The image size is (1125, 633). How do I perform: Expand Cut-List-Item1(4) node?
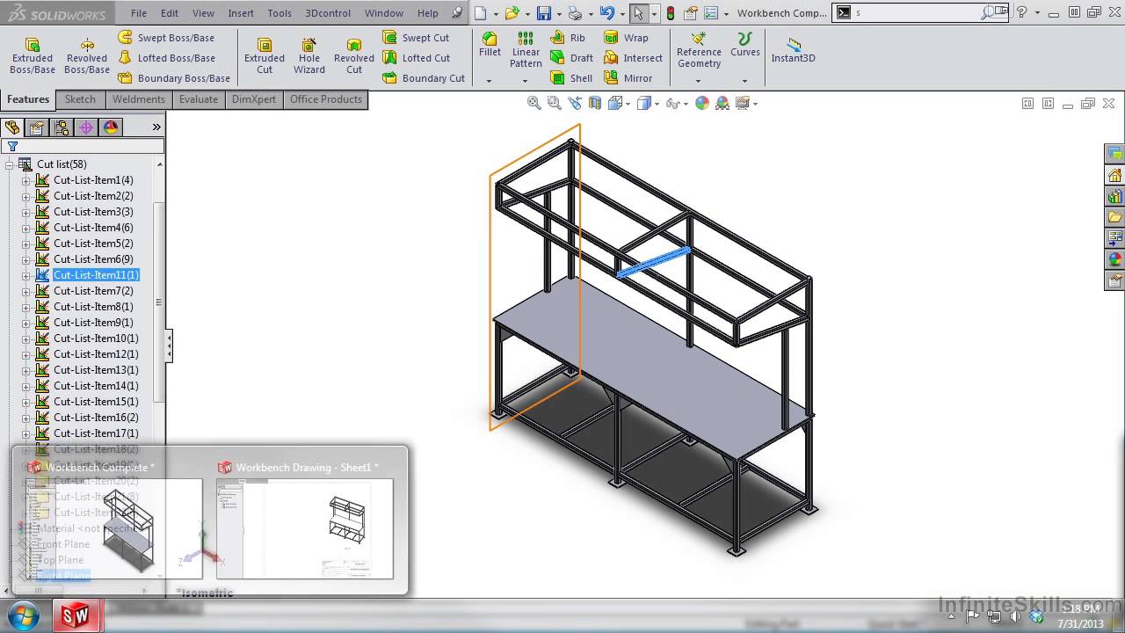pyautogui.click(x=25, y=180)
